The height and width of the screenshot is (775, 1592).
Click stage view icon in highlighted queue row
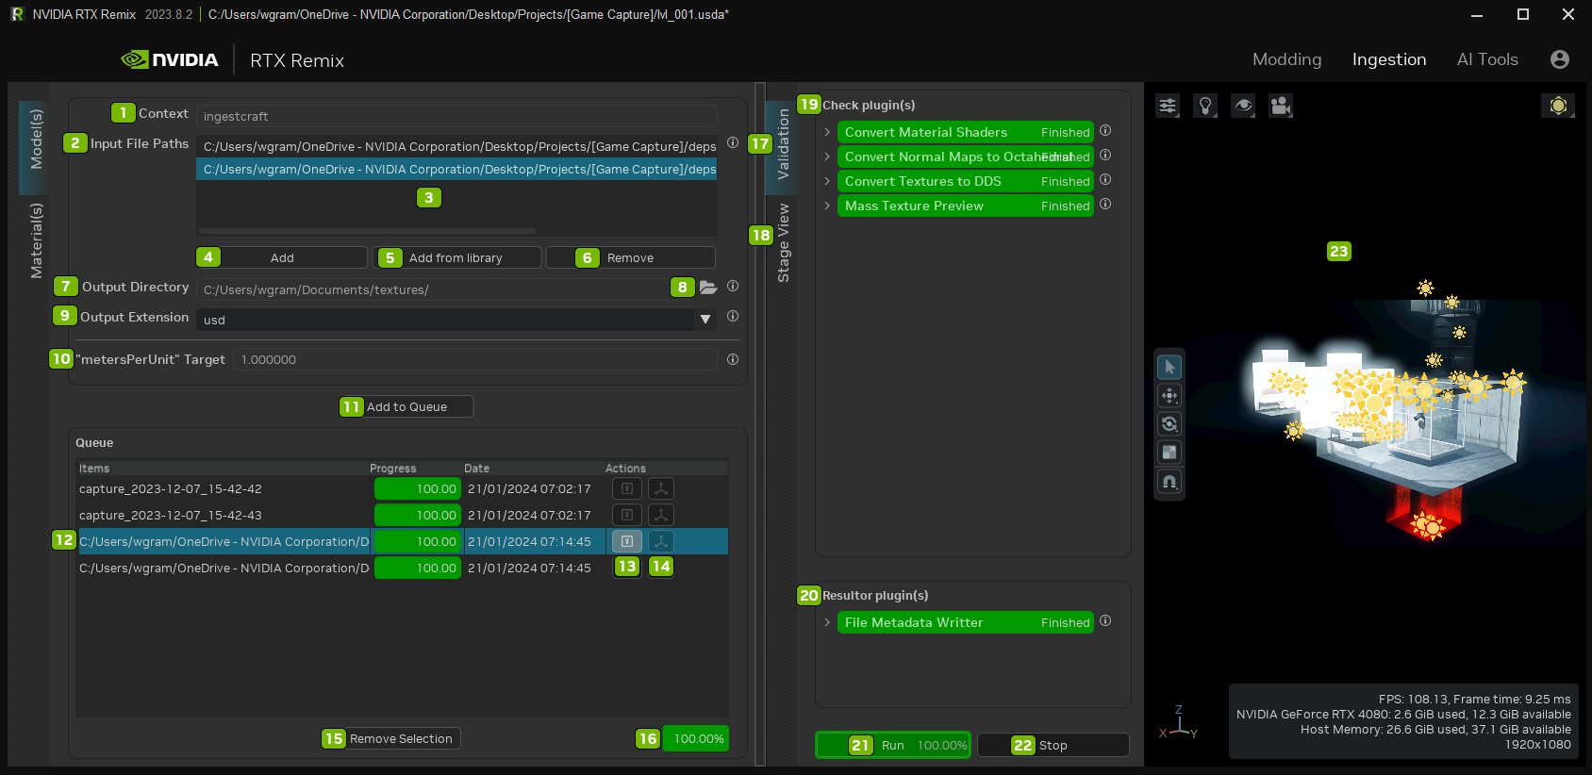pyautogui.click(x=661, y=541)
